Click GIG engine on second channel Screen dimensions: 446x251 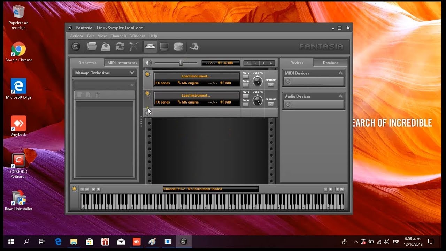click(188, 102)
